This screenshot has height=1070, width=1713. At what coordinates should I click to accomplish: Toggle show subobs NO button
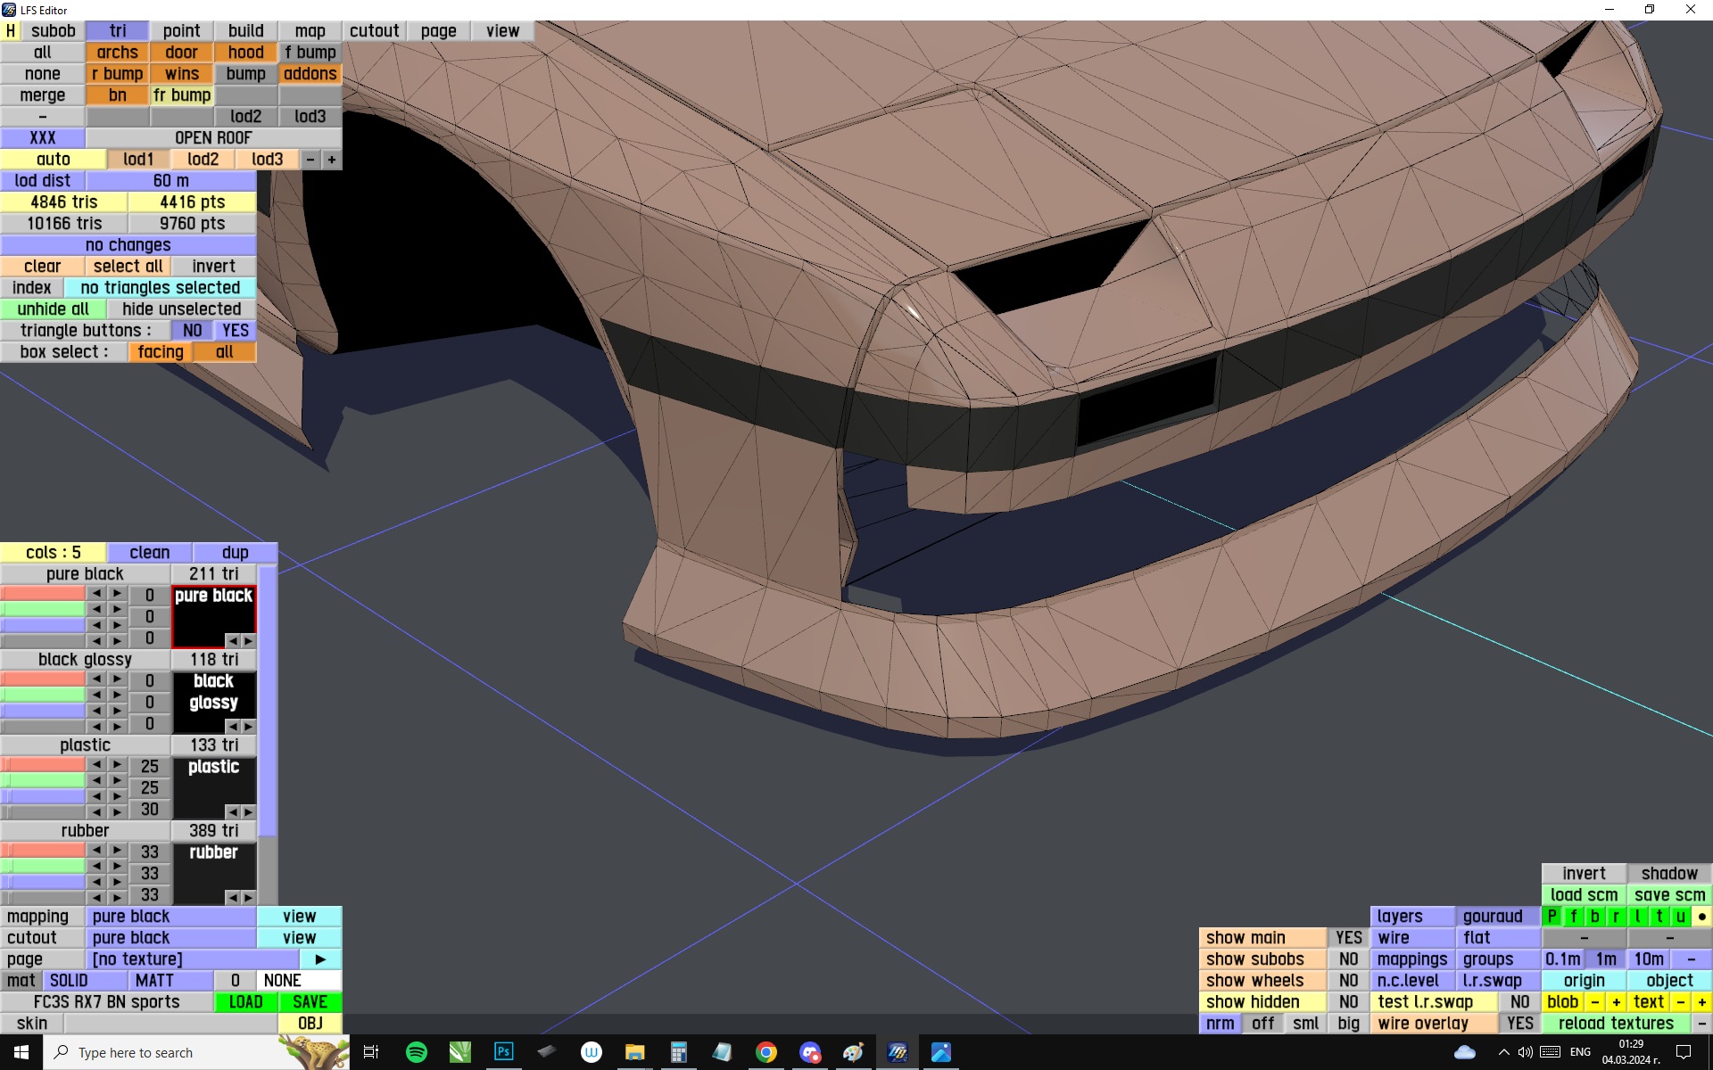[x=1348, y=959]
